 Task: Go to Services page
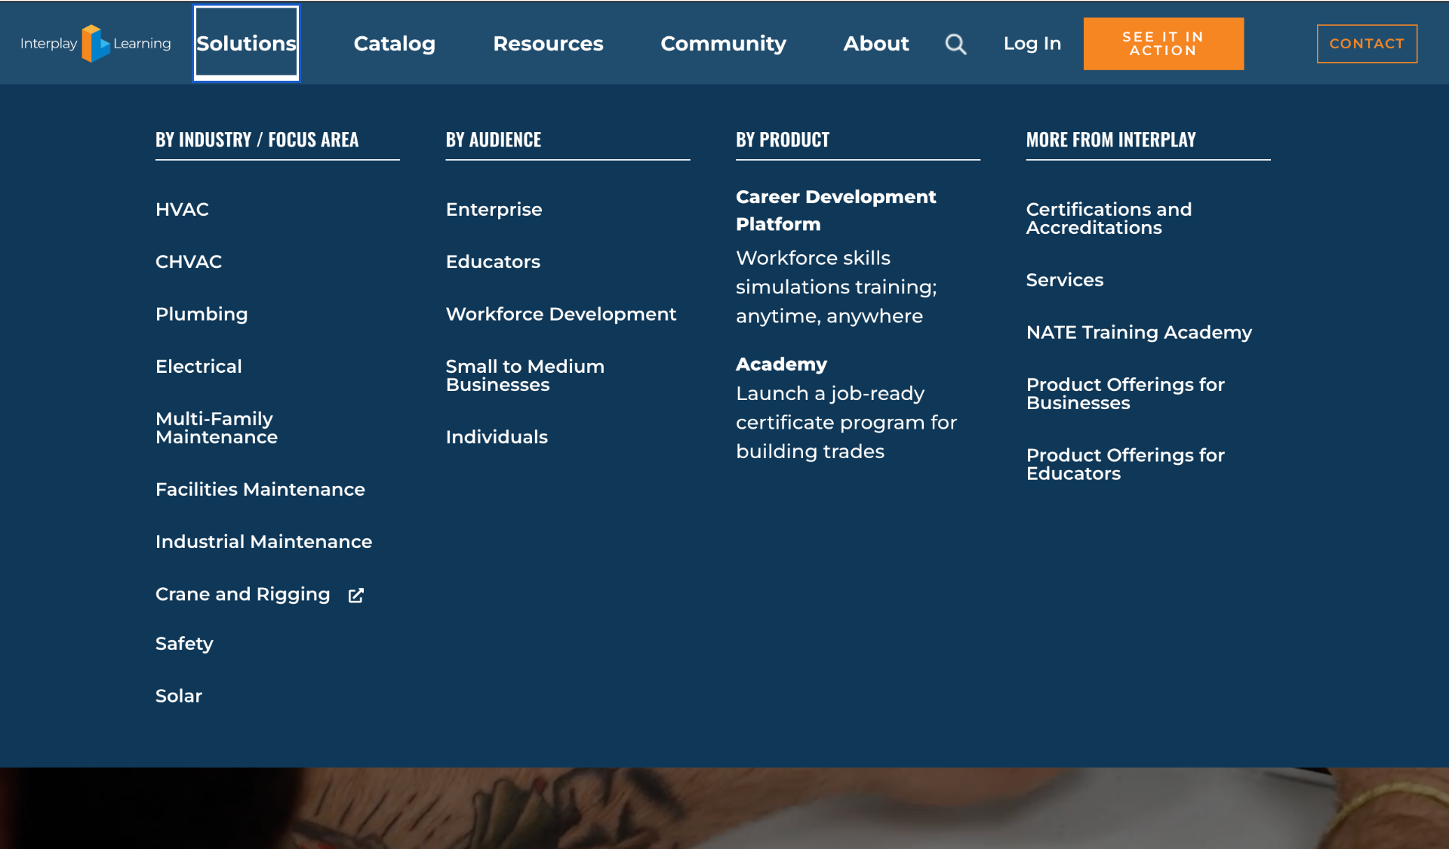(1064, 280)
